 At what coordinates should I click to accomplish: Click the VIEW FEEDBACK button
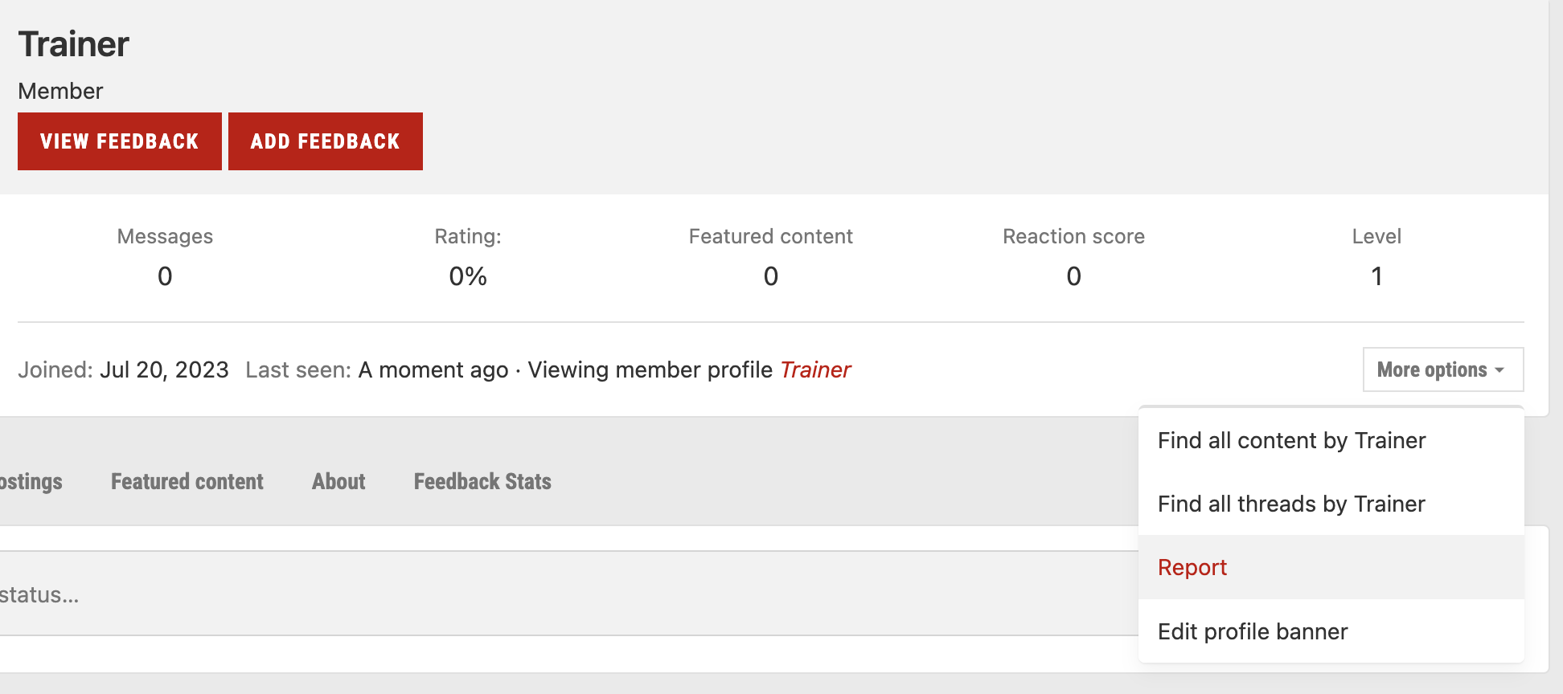(119, 141)
